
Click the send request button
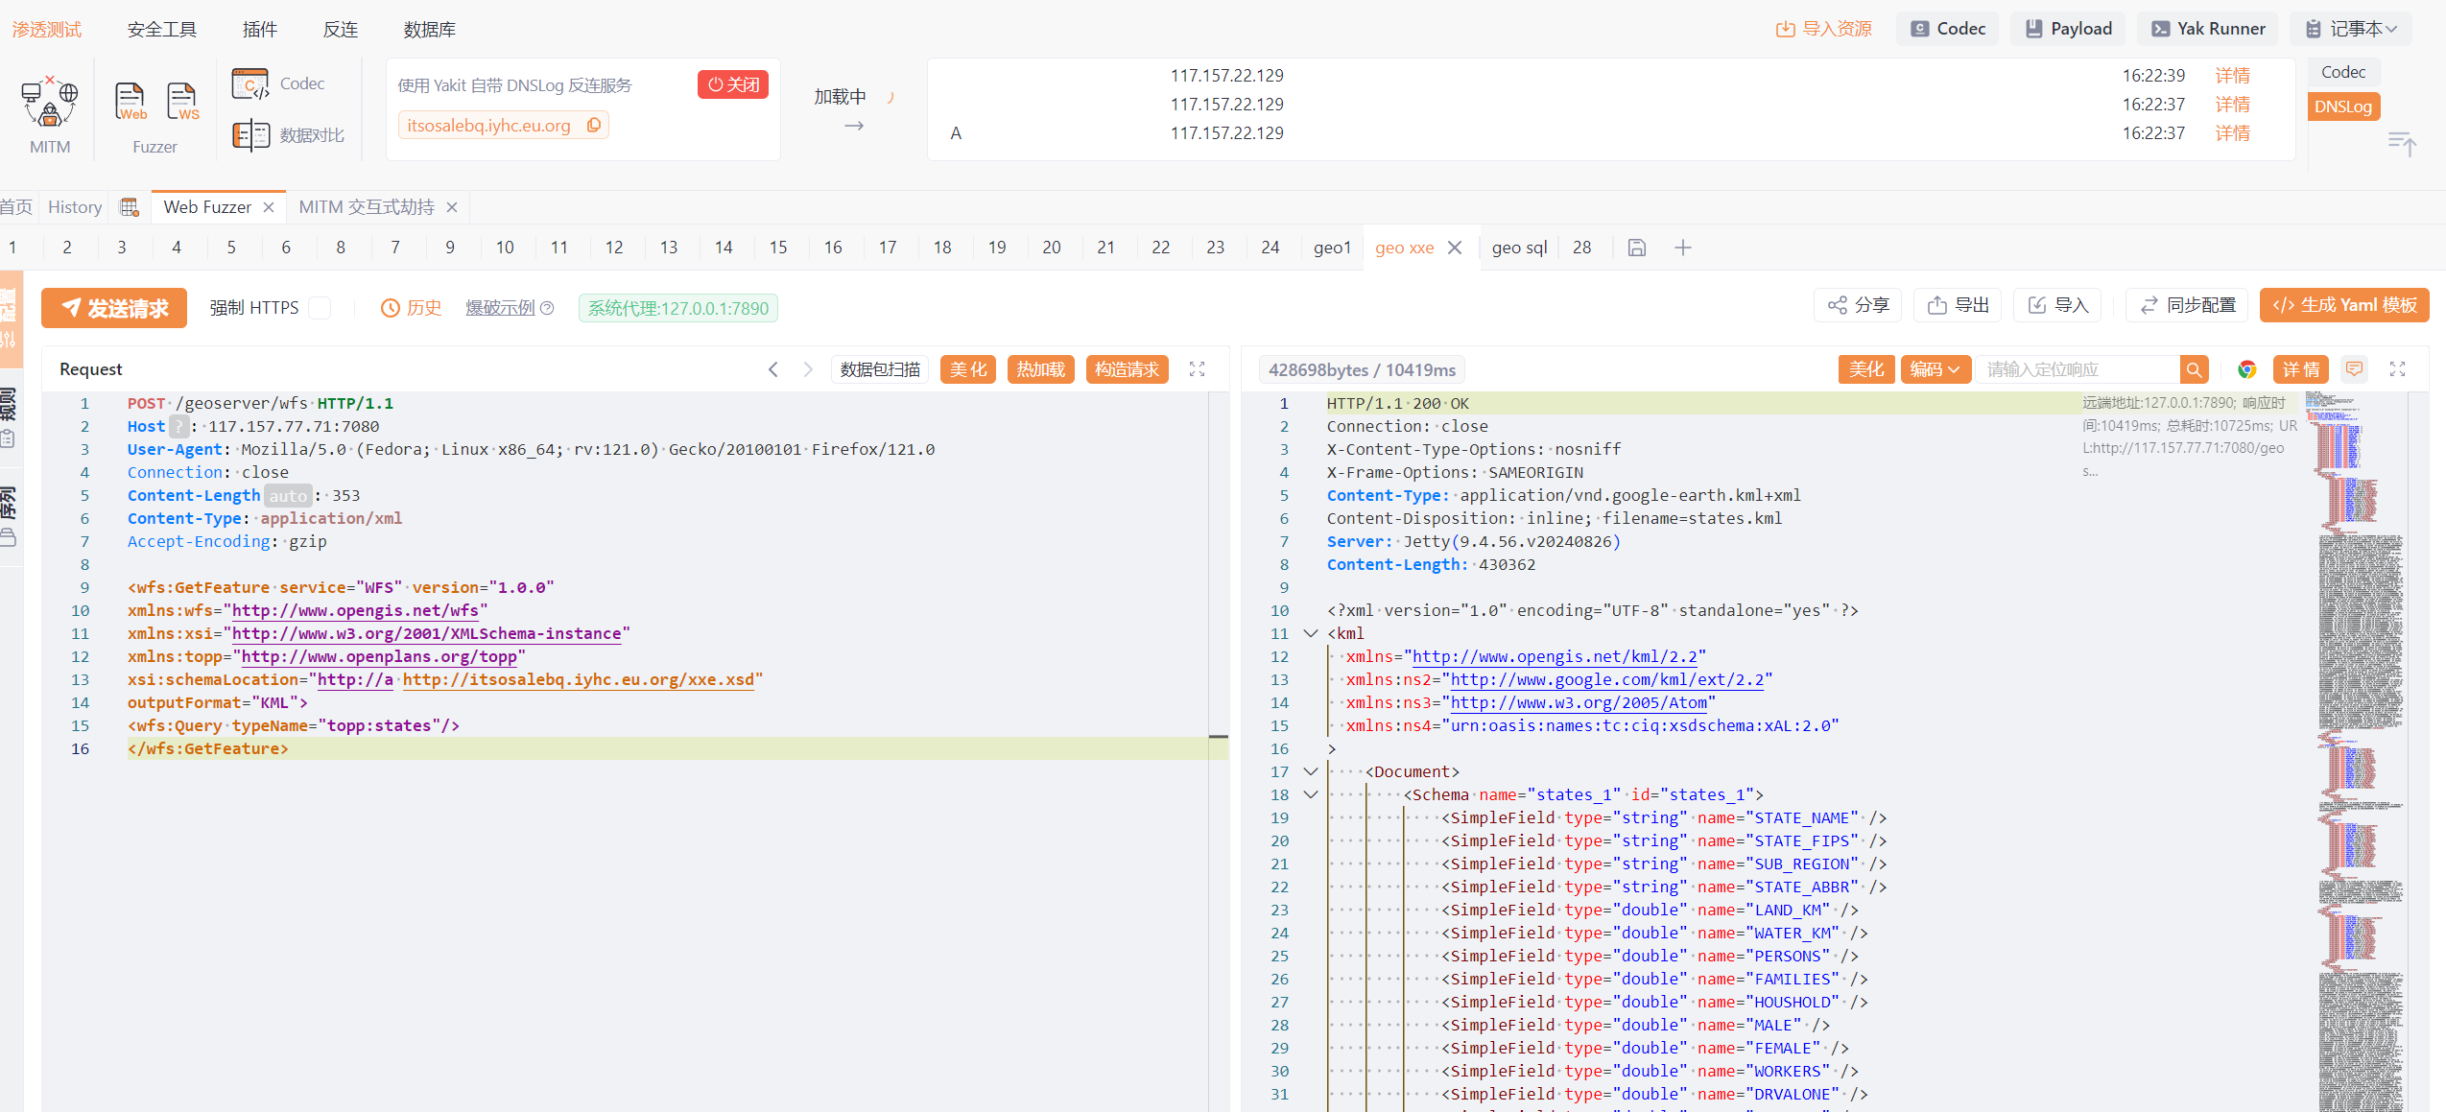pyautogui.click(x=114, y=308)
